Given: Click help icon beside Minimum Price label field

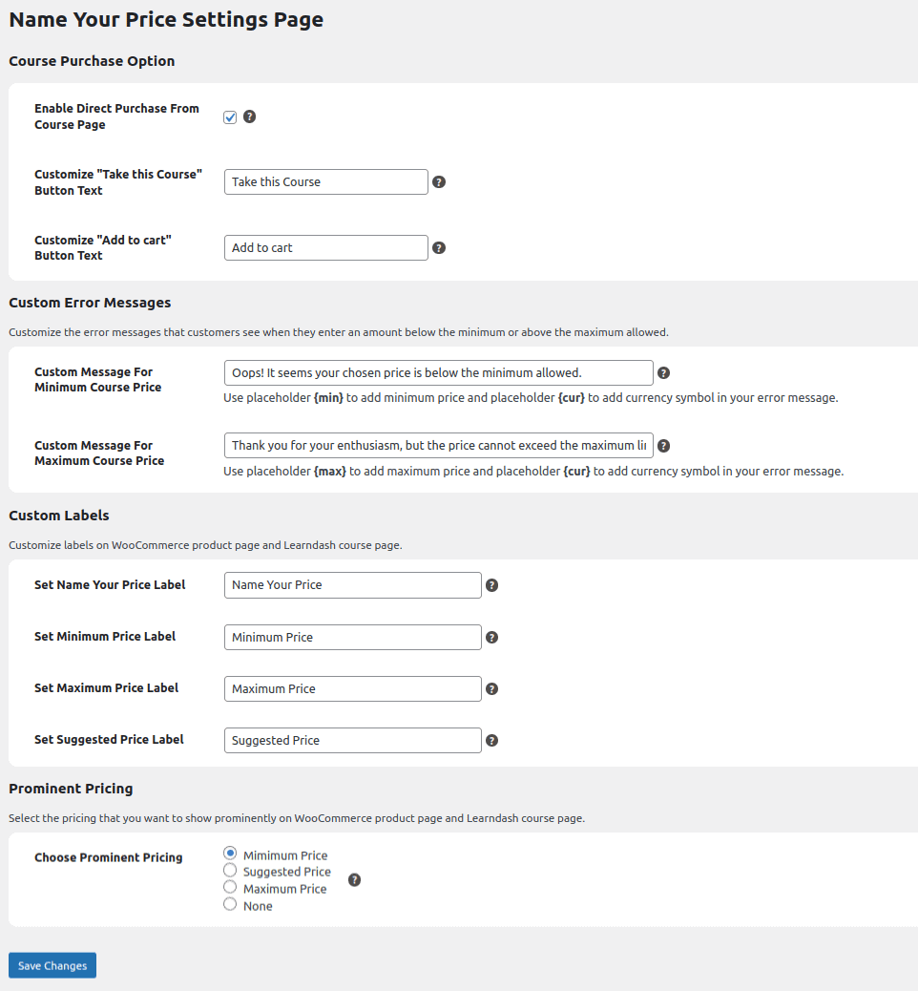Looking at the screenshot, I should pyautogui.click(x=492, y=637).
